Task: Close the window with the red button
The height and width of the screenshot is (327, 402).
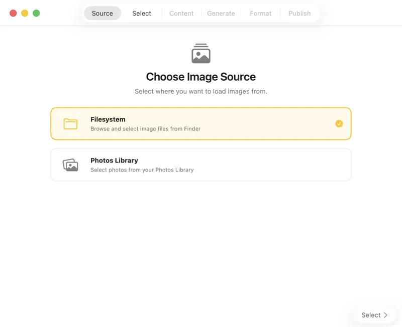Action: tap(13, 13)
